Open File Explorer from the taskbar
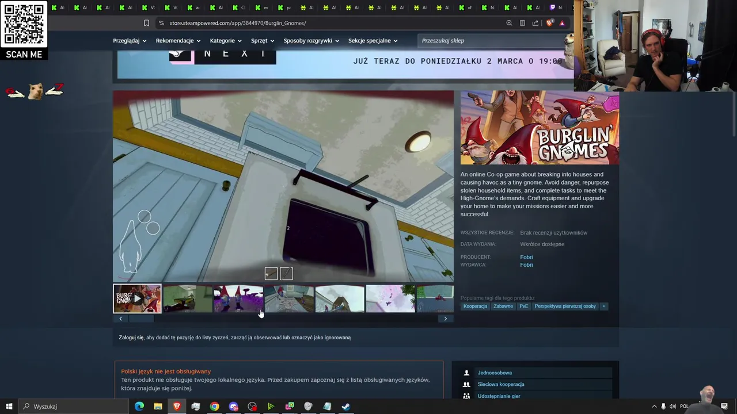This screenshot has width=737, height=414. point(158,407)
